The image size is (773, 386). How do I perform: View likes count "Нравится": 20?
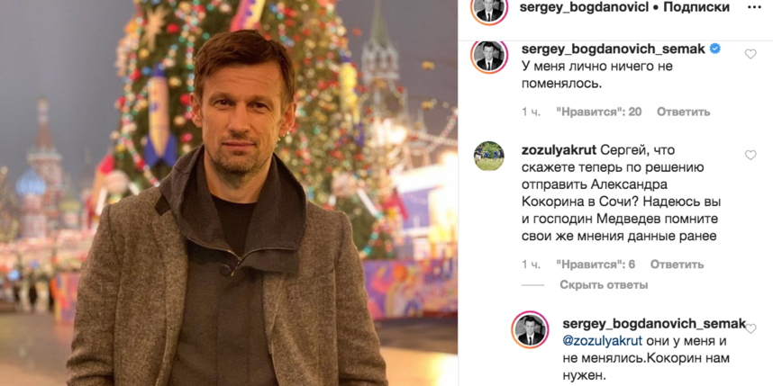[599, 112]
